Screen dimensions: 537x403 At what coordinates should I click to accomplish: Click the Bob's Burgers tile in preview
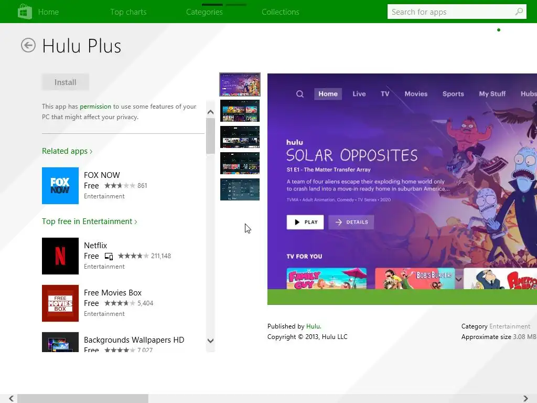415,279
